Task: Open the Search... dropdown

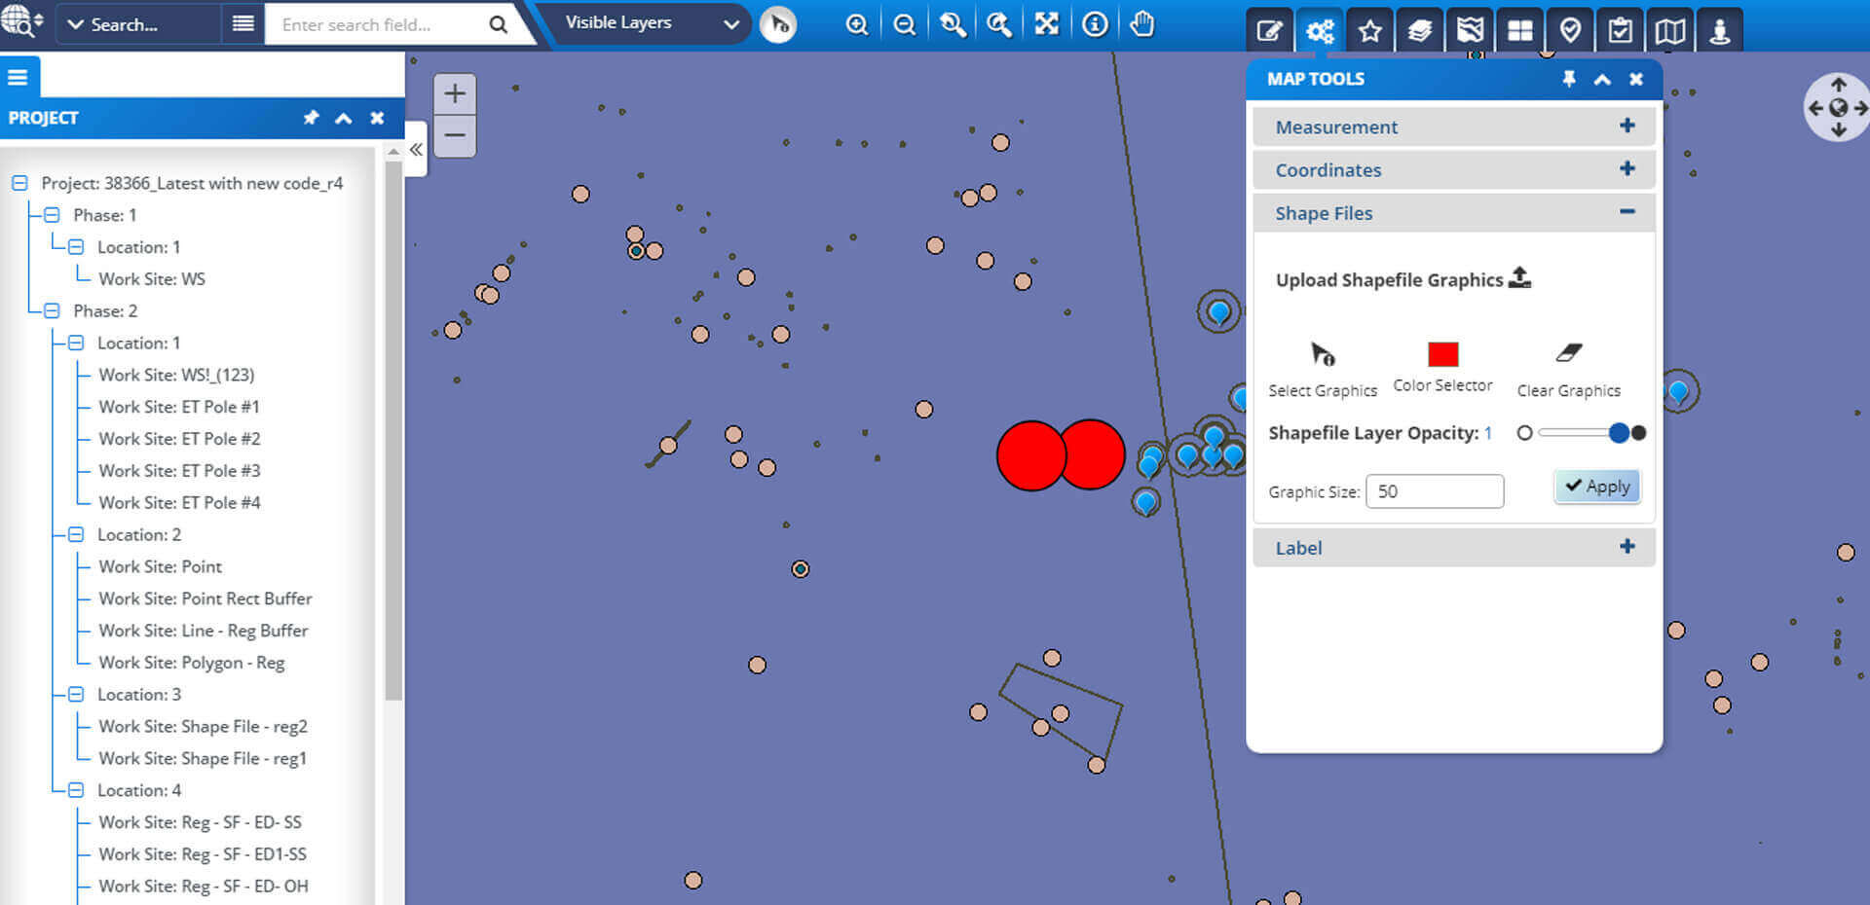Action: [136, 24]
